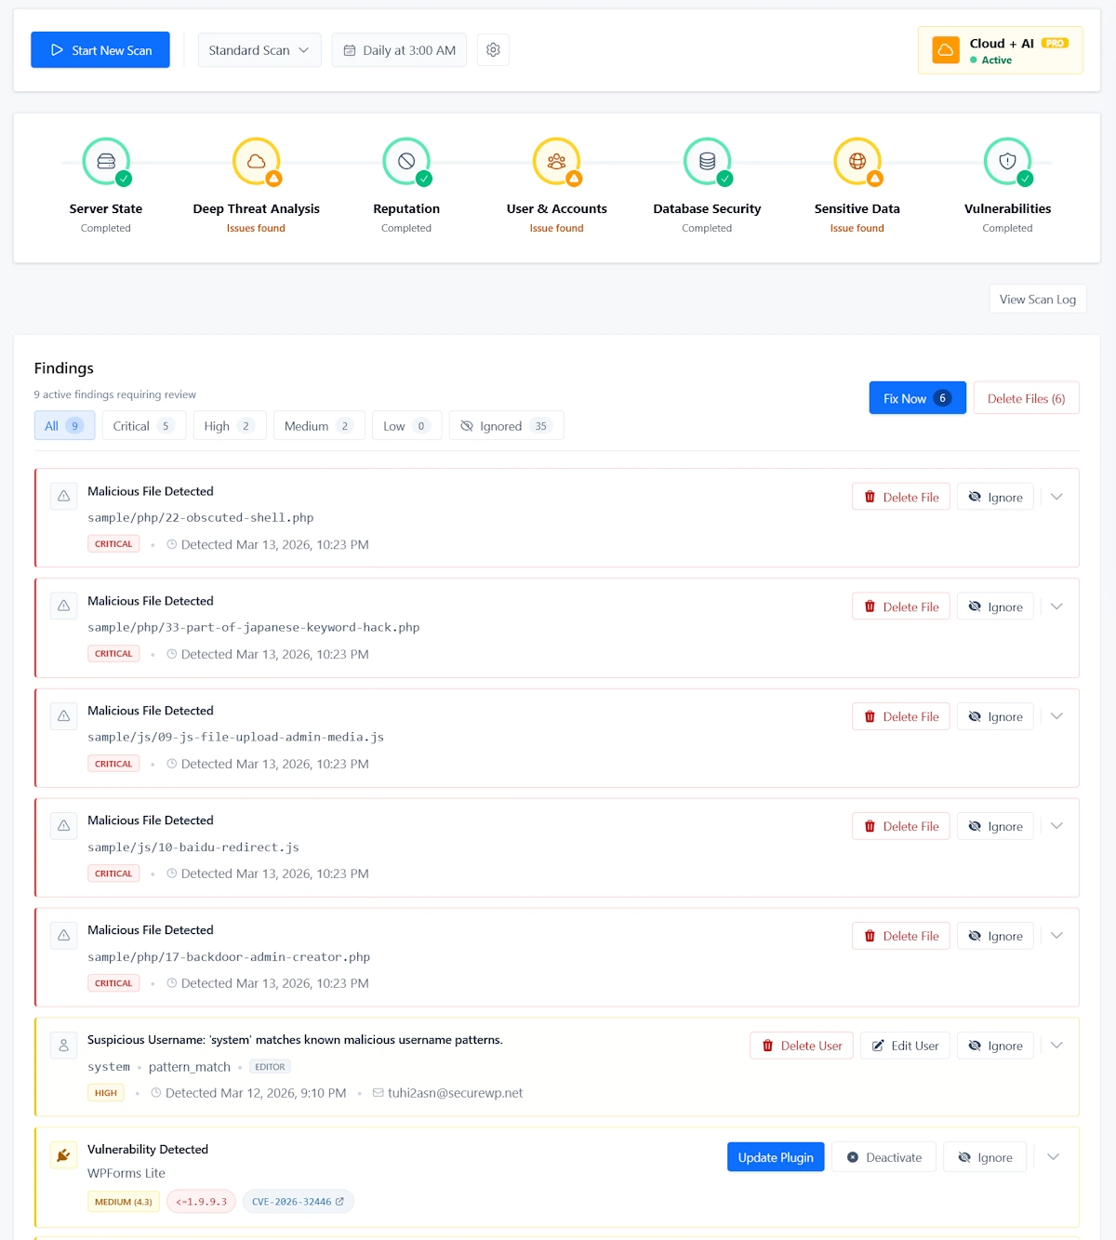Expand the 09-js-file-upload-admin-media.js finding details
Viewport: 1116px width, 1240px height.
1056,716
